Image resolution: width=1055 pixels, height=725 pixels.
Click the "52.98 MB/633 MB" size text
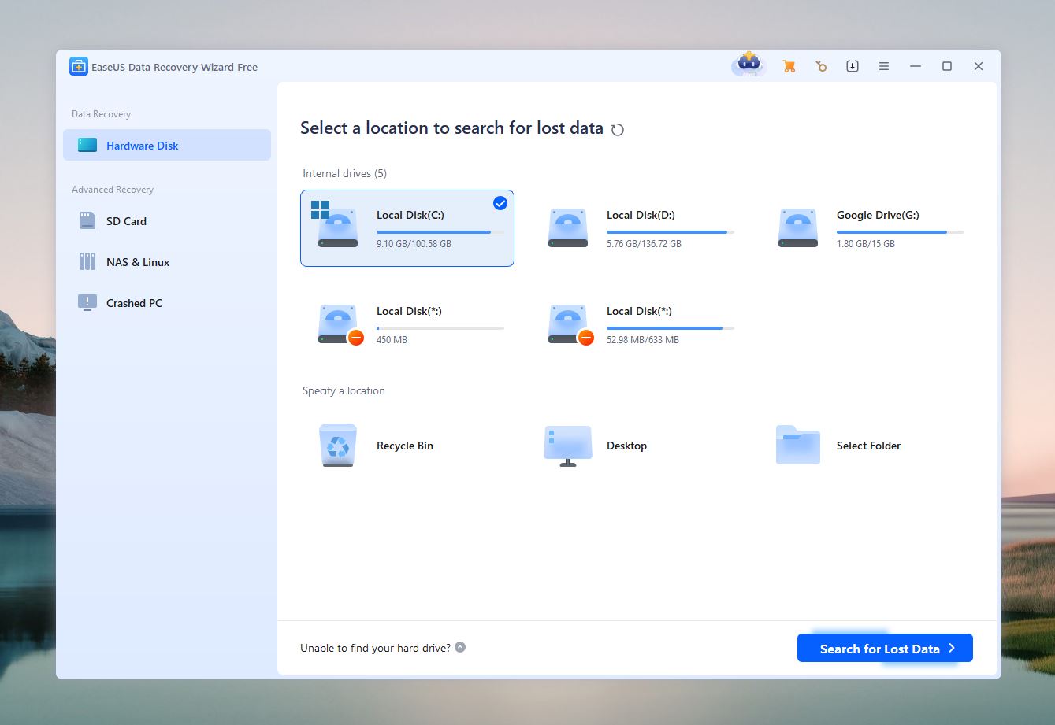[643, 340]
